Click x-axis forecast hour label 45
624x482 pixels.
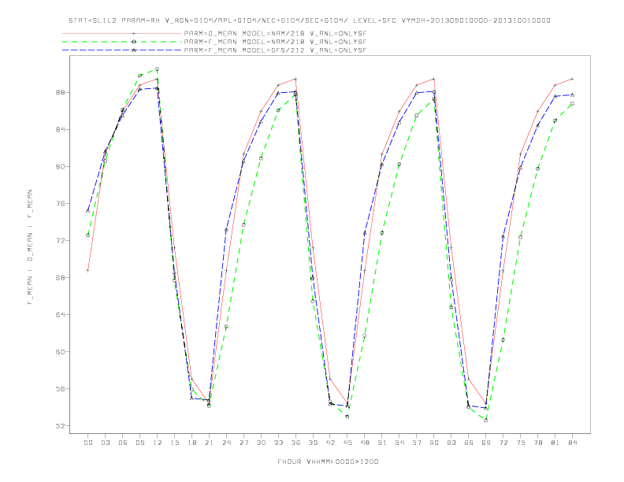(347, 443)
